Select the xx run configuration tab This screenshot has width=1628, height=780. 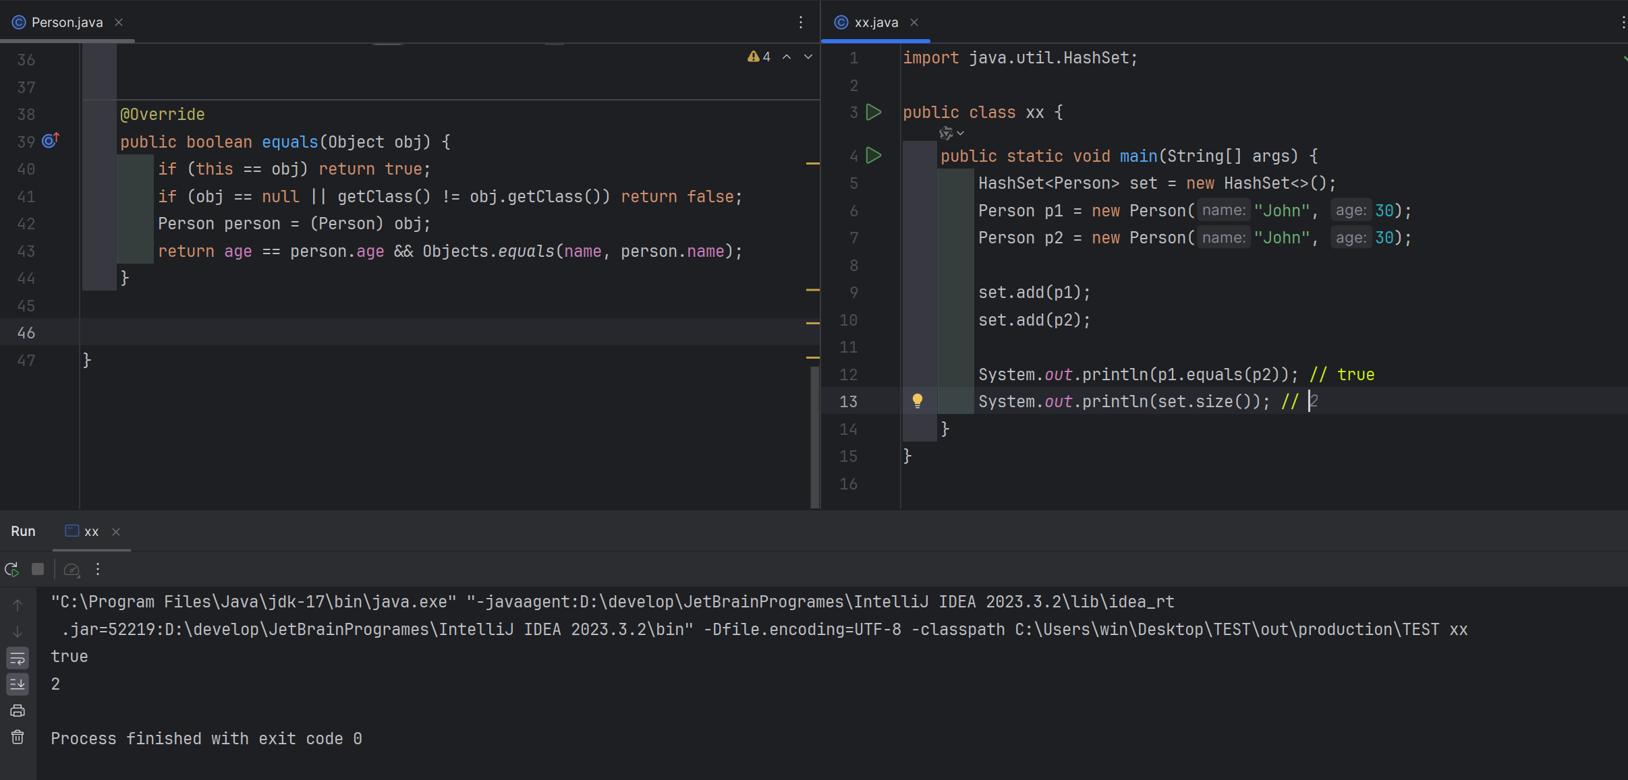pos(83,531)
